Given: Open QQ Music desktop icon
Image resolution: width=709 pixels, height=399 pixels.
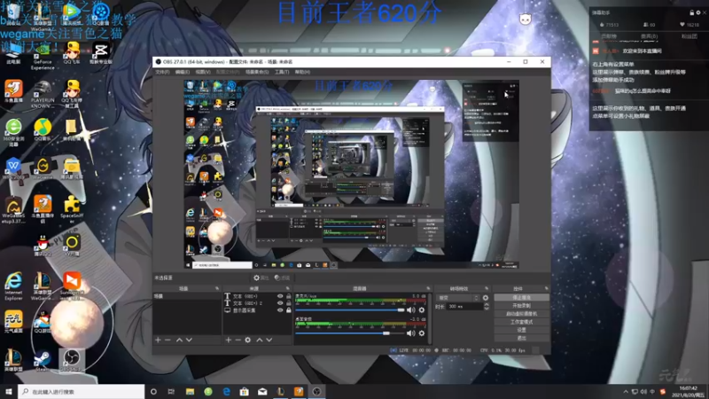Looking at the screenshot, I should click(x=43, y=129).
